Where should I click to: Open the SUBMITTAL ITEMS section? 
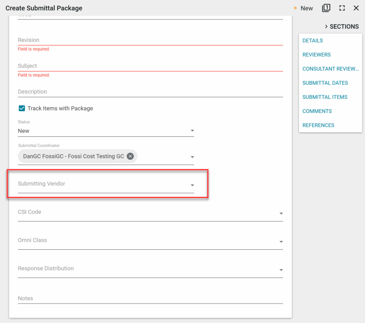[324, 97]
